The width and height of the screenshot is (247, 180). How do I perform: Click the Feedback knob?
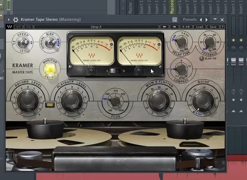pos(209,42)
